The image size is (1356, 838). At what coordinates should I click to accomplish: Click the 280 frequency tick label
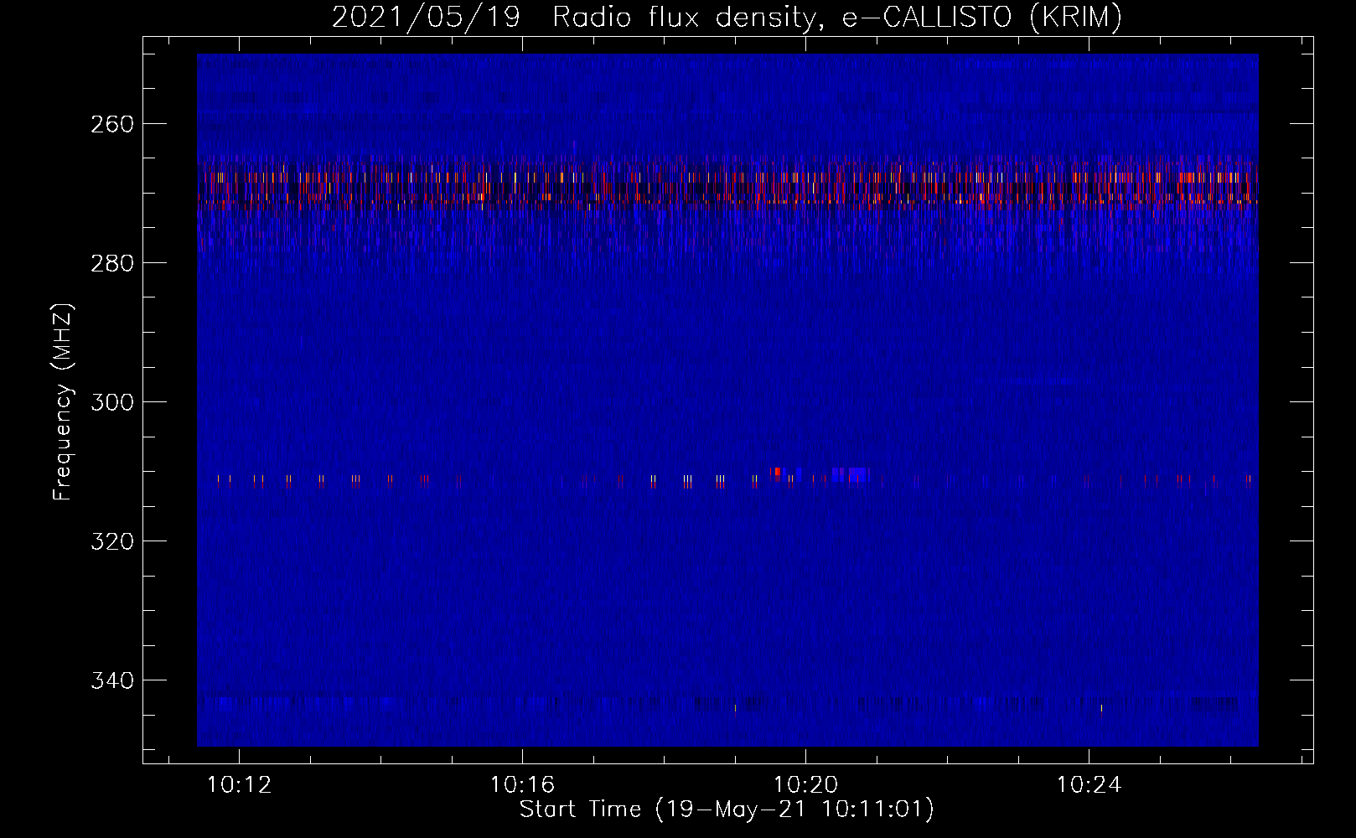[112, 263]
